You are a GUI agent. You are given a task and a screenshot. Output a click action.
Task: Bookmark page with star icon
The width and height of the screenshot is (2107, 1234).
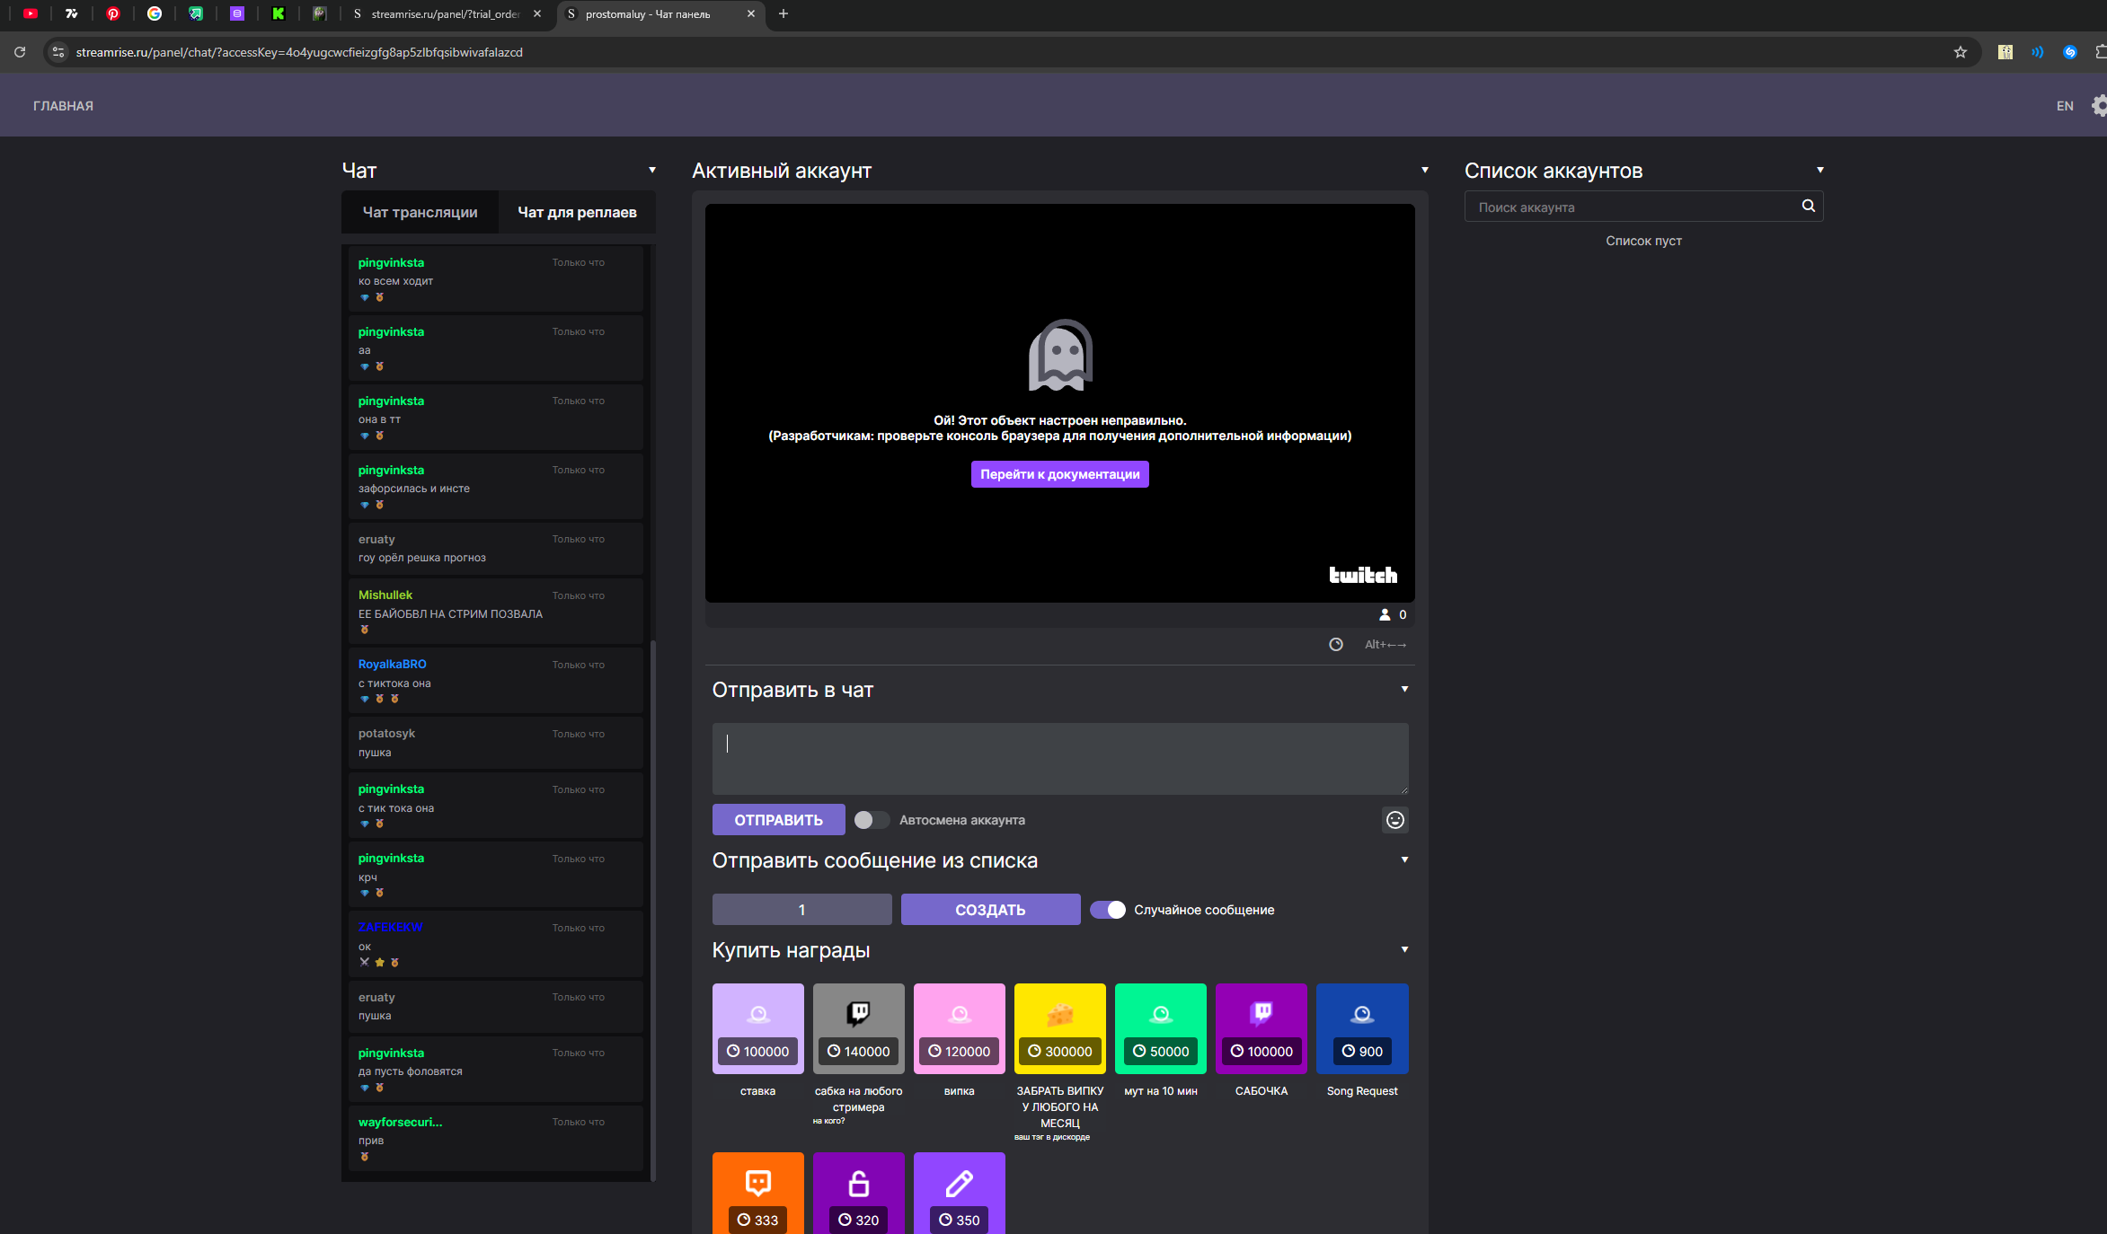point(1960,52)
